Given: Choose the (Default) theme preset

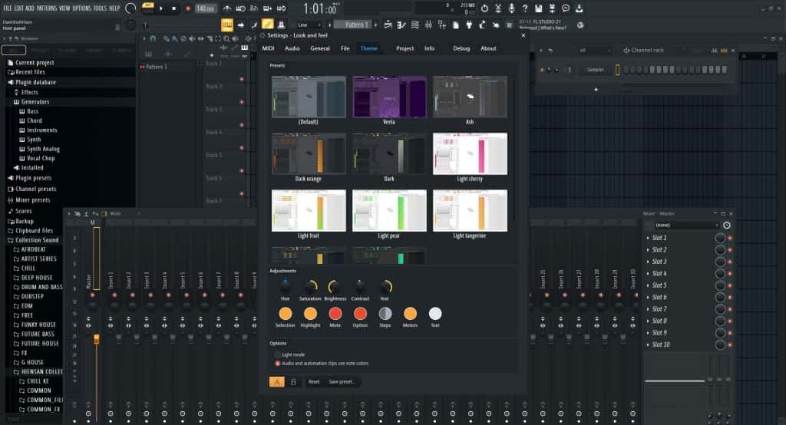Looking at the screenshot, I should coord(309,97).
